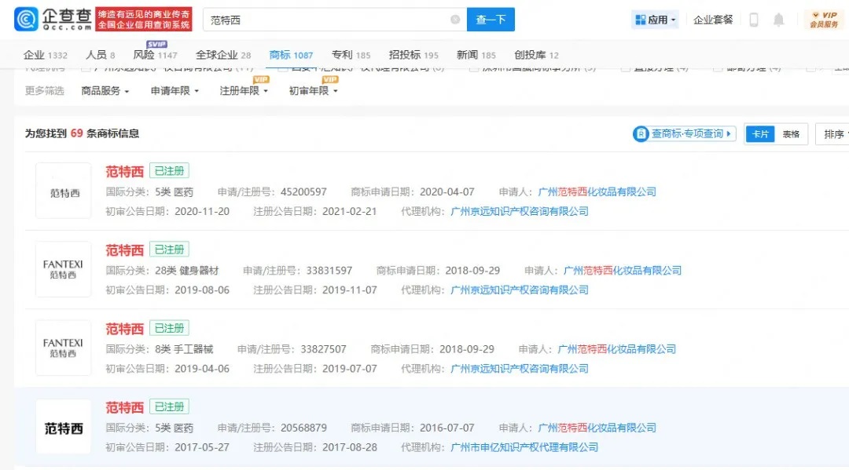Viewport: 849px width, 470px height.
Task: Open the mobile phone icon
Action: (x=754, y=20)
